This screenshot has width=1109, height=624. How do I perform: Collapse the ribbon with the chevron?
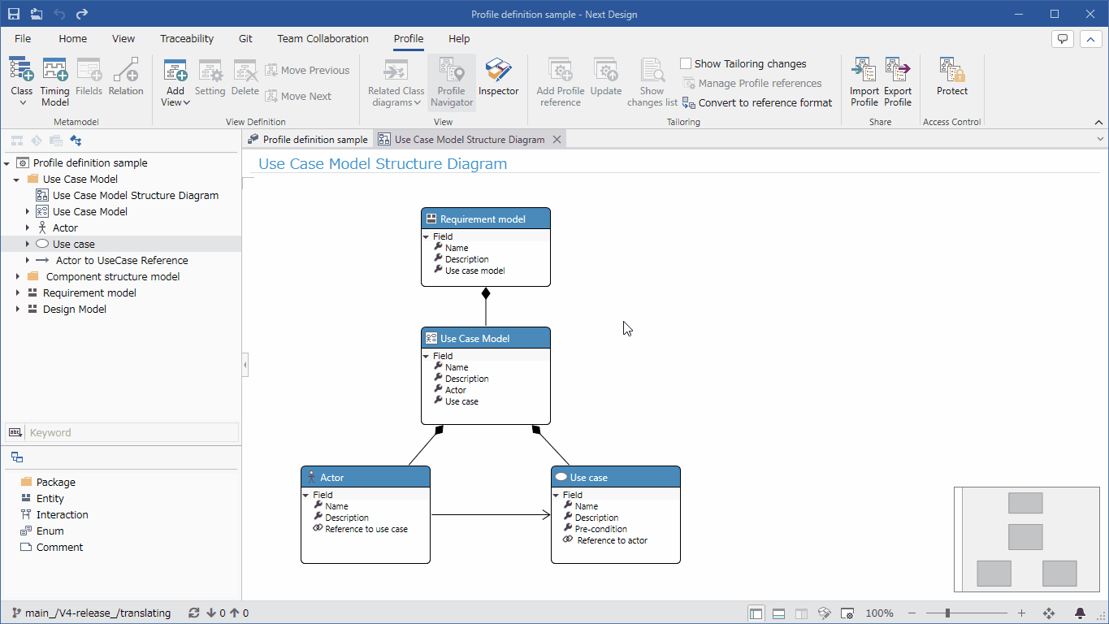pyautogui.click(x=1099, y=122)
